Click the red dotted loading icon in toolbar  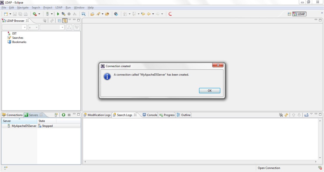[x=170, y=14]
